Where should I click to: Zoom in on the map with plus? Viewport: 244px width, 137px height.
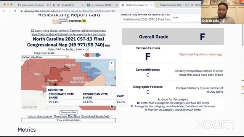[112, 63]
